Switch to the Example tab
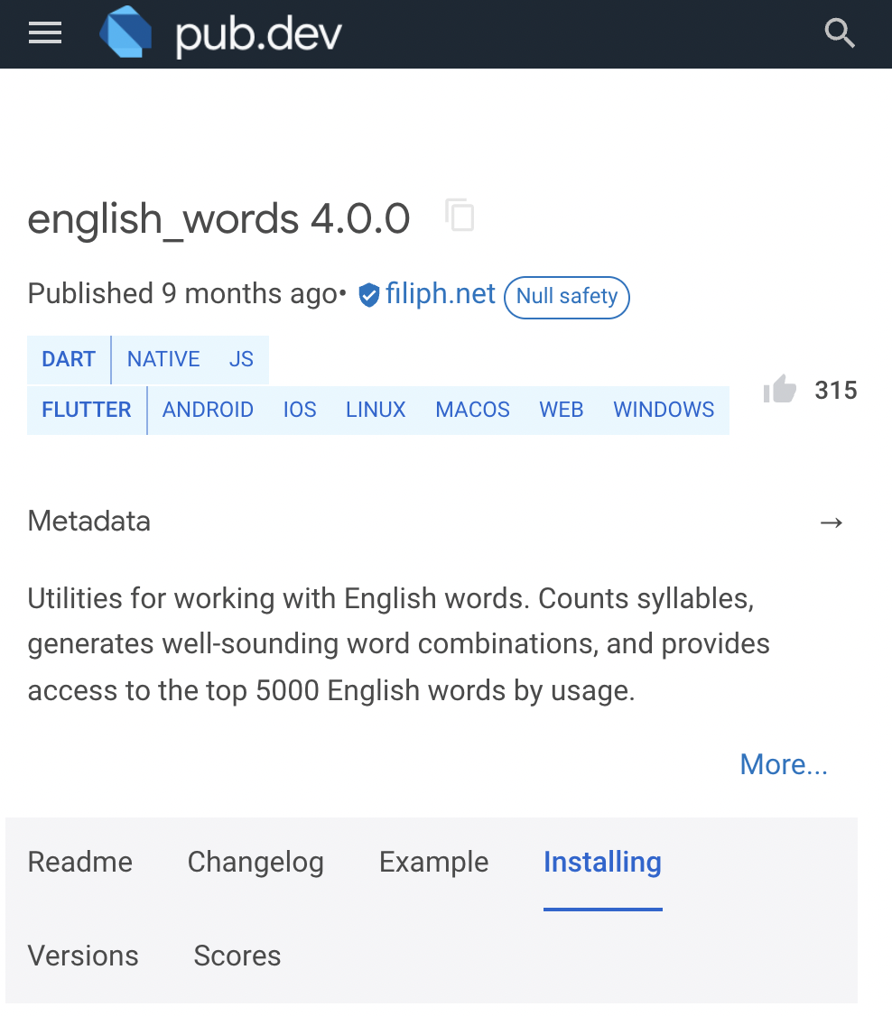Screen dimensions: 892x1016 coord(433,863)
